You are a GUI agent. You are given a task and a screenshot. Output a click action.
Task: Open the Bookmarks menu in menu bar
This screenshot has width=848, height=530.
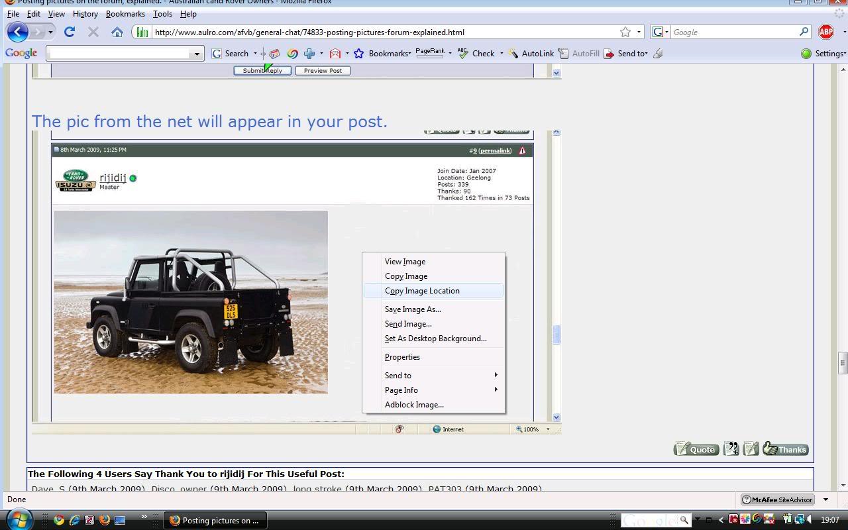click(x=125, y=14)
